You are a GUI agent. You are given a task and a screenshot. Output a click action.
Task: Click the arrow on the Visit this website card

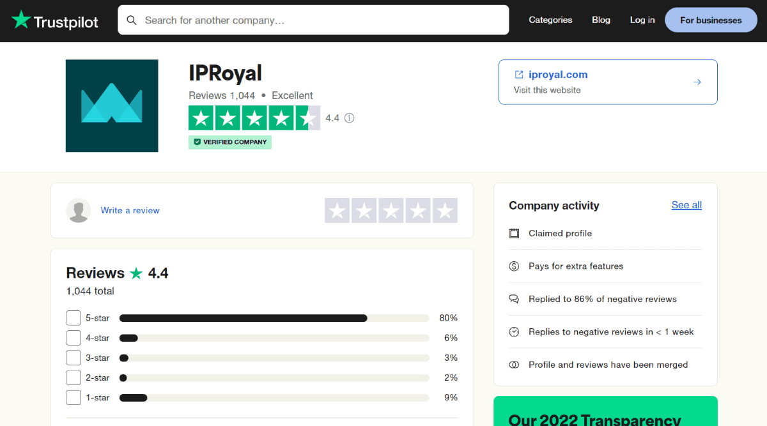point(697,82)
